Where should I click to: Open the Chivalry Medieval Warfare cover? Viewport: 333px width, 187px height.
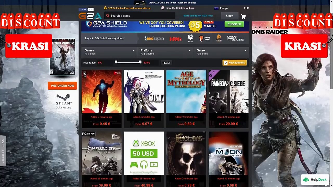click(102, 153)
